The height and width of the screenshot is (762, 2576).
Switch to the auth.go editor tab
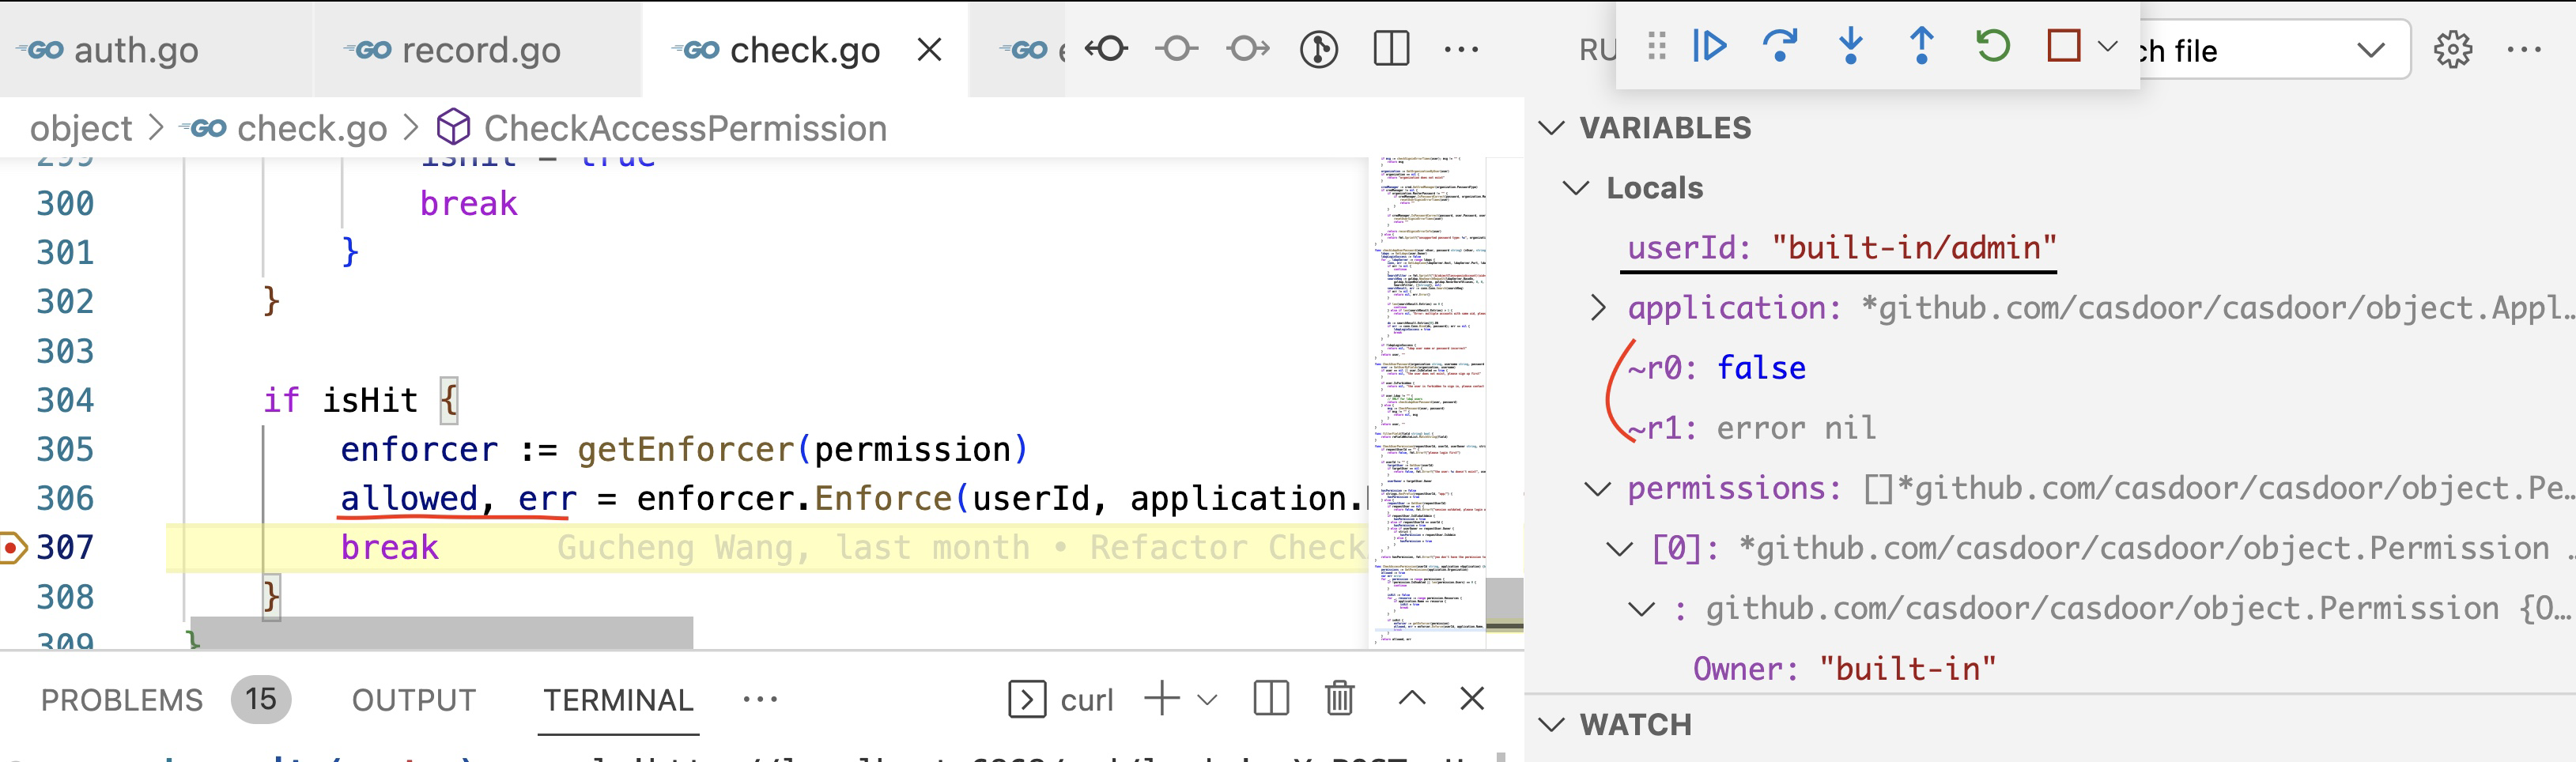[x=110, y=50]
